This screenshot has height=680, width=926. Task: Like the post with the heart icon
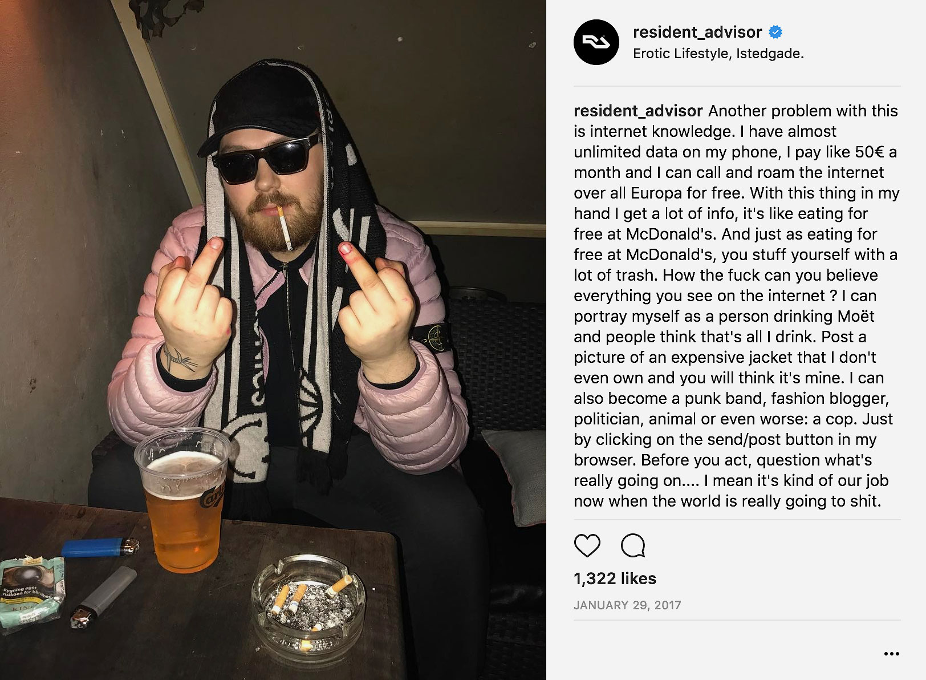pyautogui.click(x=587, y=546)
